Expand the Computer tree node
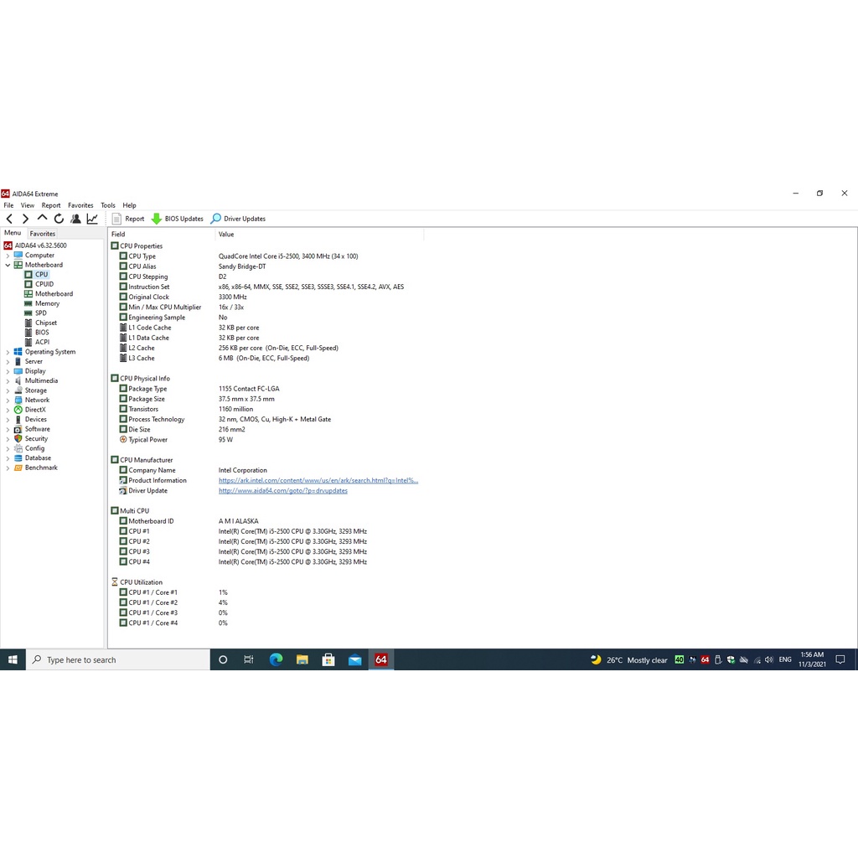Image resolution: width=858 pixels, height=858 pixels. (x=8, y=256)
